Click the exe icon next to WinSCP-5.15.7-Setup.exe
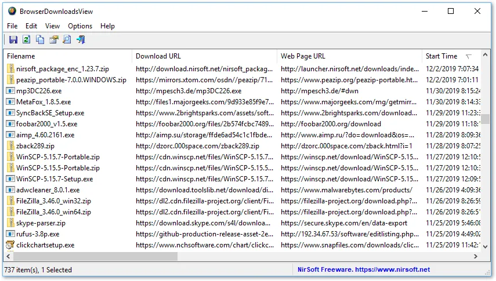This screenshot has height=281, width=496. tap(11, 179)
